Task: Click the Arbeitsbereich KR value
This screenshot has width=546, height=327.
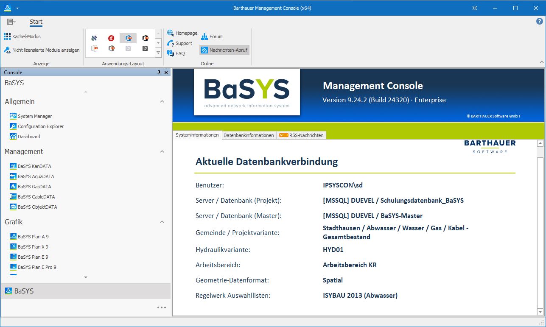Action: [x=350, y=265]
